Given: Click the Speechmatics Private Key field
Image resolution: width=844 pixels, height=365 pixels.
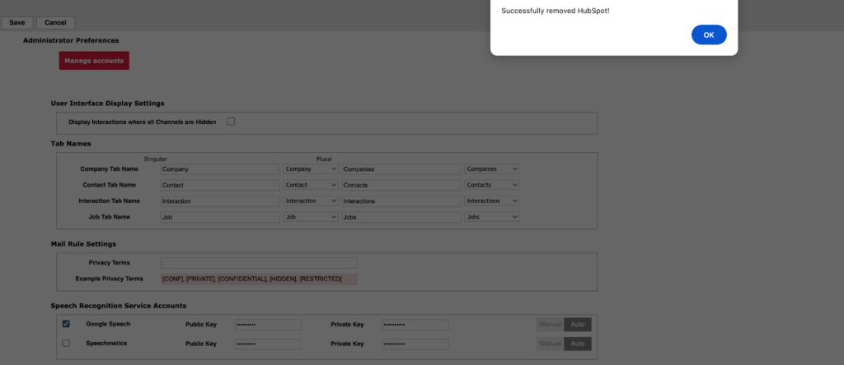Looking at the screenshot, I should tap(415, 344).
